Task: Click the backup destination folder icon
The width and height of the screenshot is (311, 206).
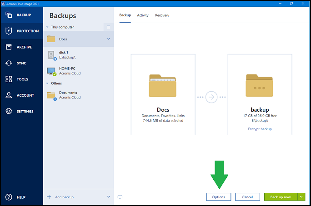Action: pyautogui.click(x=260, y=85)
